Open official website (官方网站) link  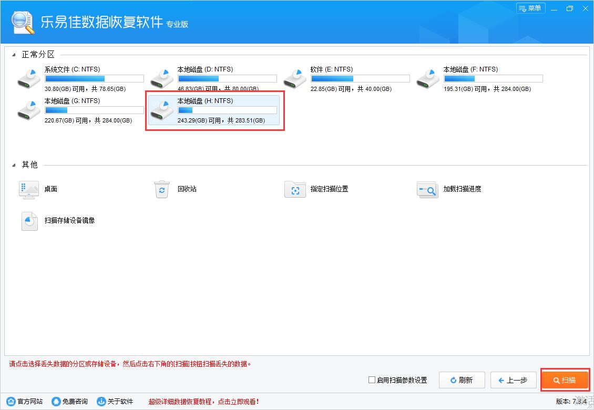pos(25,402)
